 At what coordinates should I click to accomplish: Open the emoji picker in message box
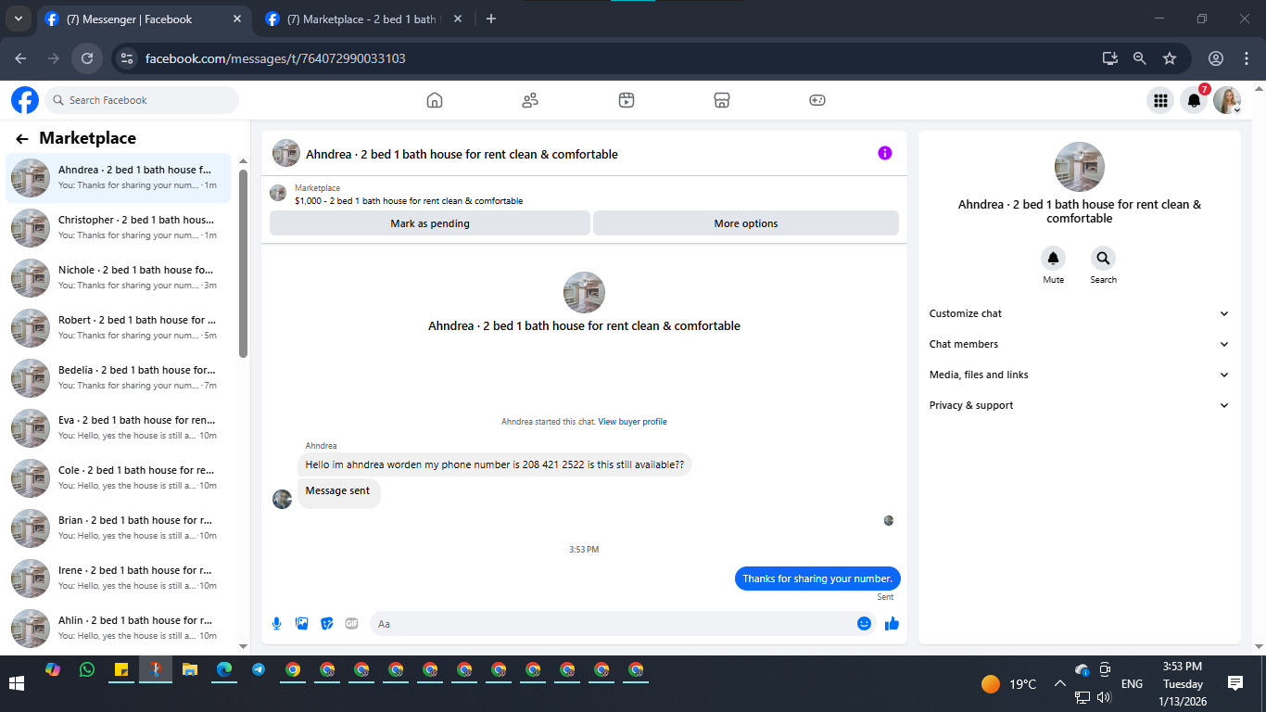point(864,624)
